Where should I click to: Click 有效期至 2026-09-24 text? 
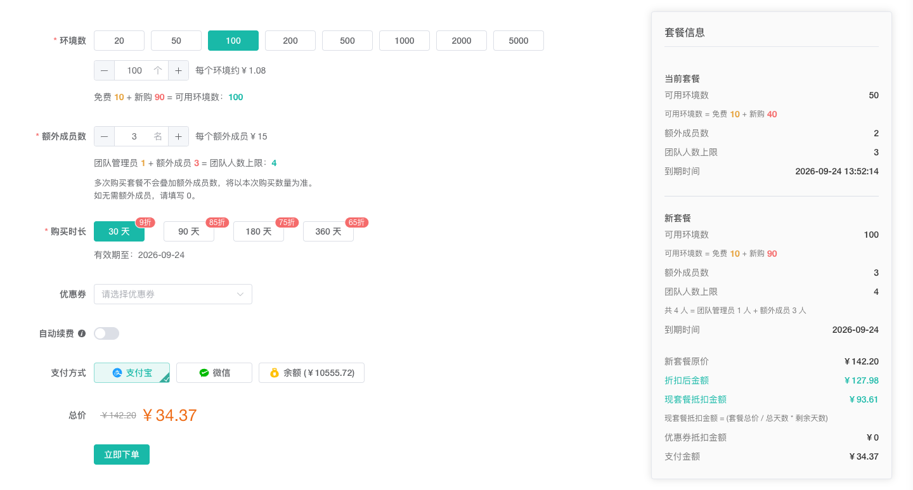point(139,255)
